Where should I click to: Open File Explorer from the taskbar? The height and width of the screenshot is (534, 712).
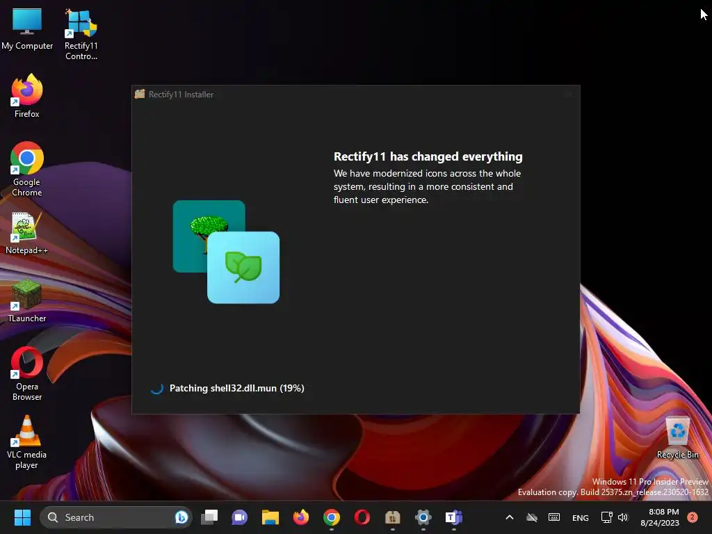[270, 517]
